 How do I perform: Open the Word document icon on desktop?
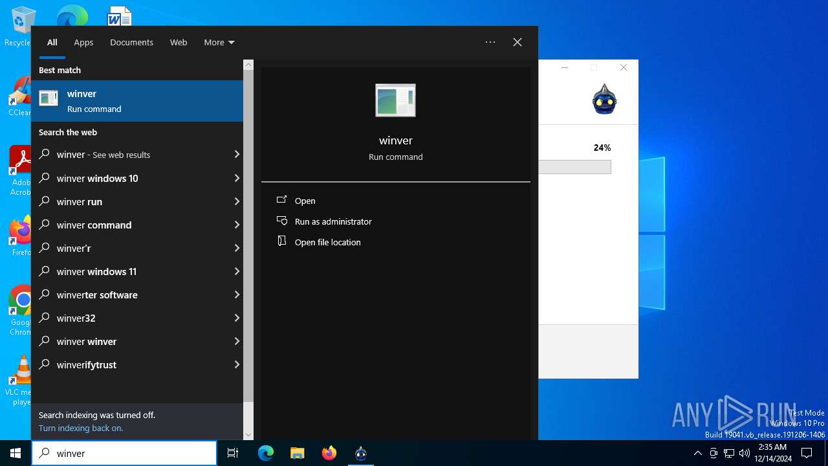point(120,16)
